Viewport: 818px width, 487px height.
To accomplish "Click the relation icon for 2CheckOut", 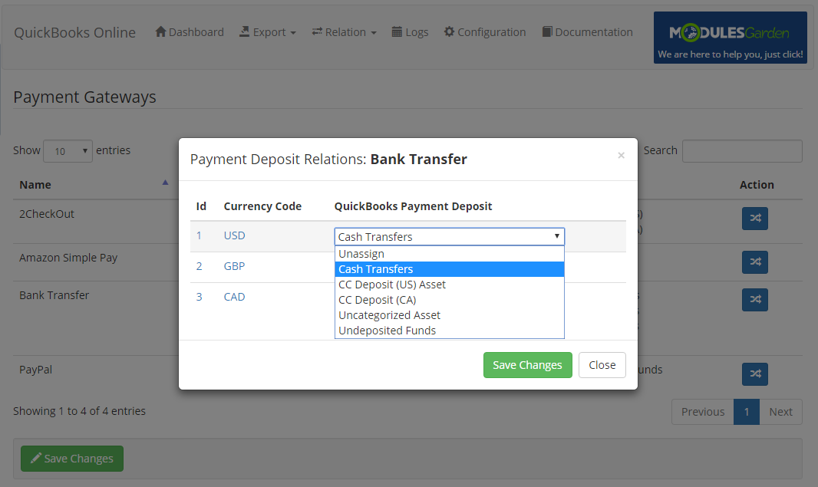I will click(x=755, y=219).
